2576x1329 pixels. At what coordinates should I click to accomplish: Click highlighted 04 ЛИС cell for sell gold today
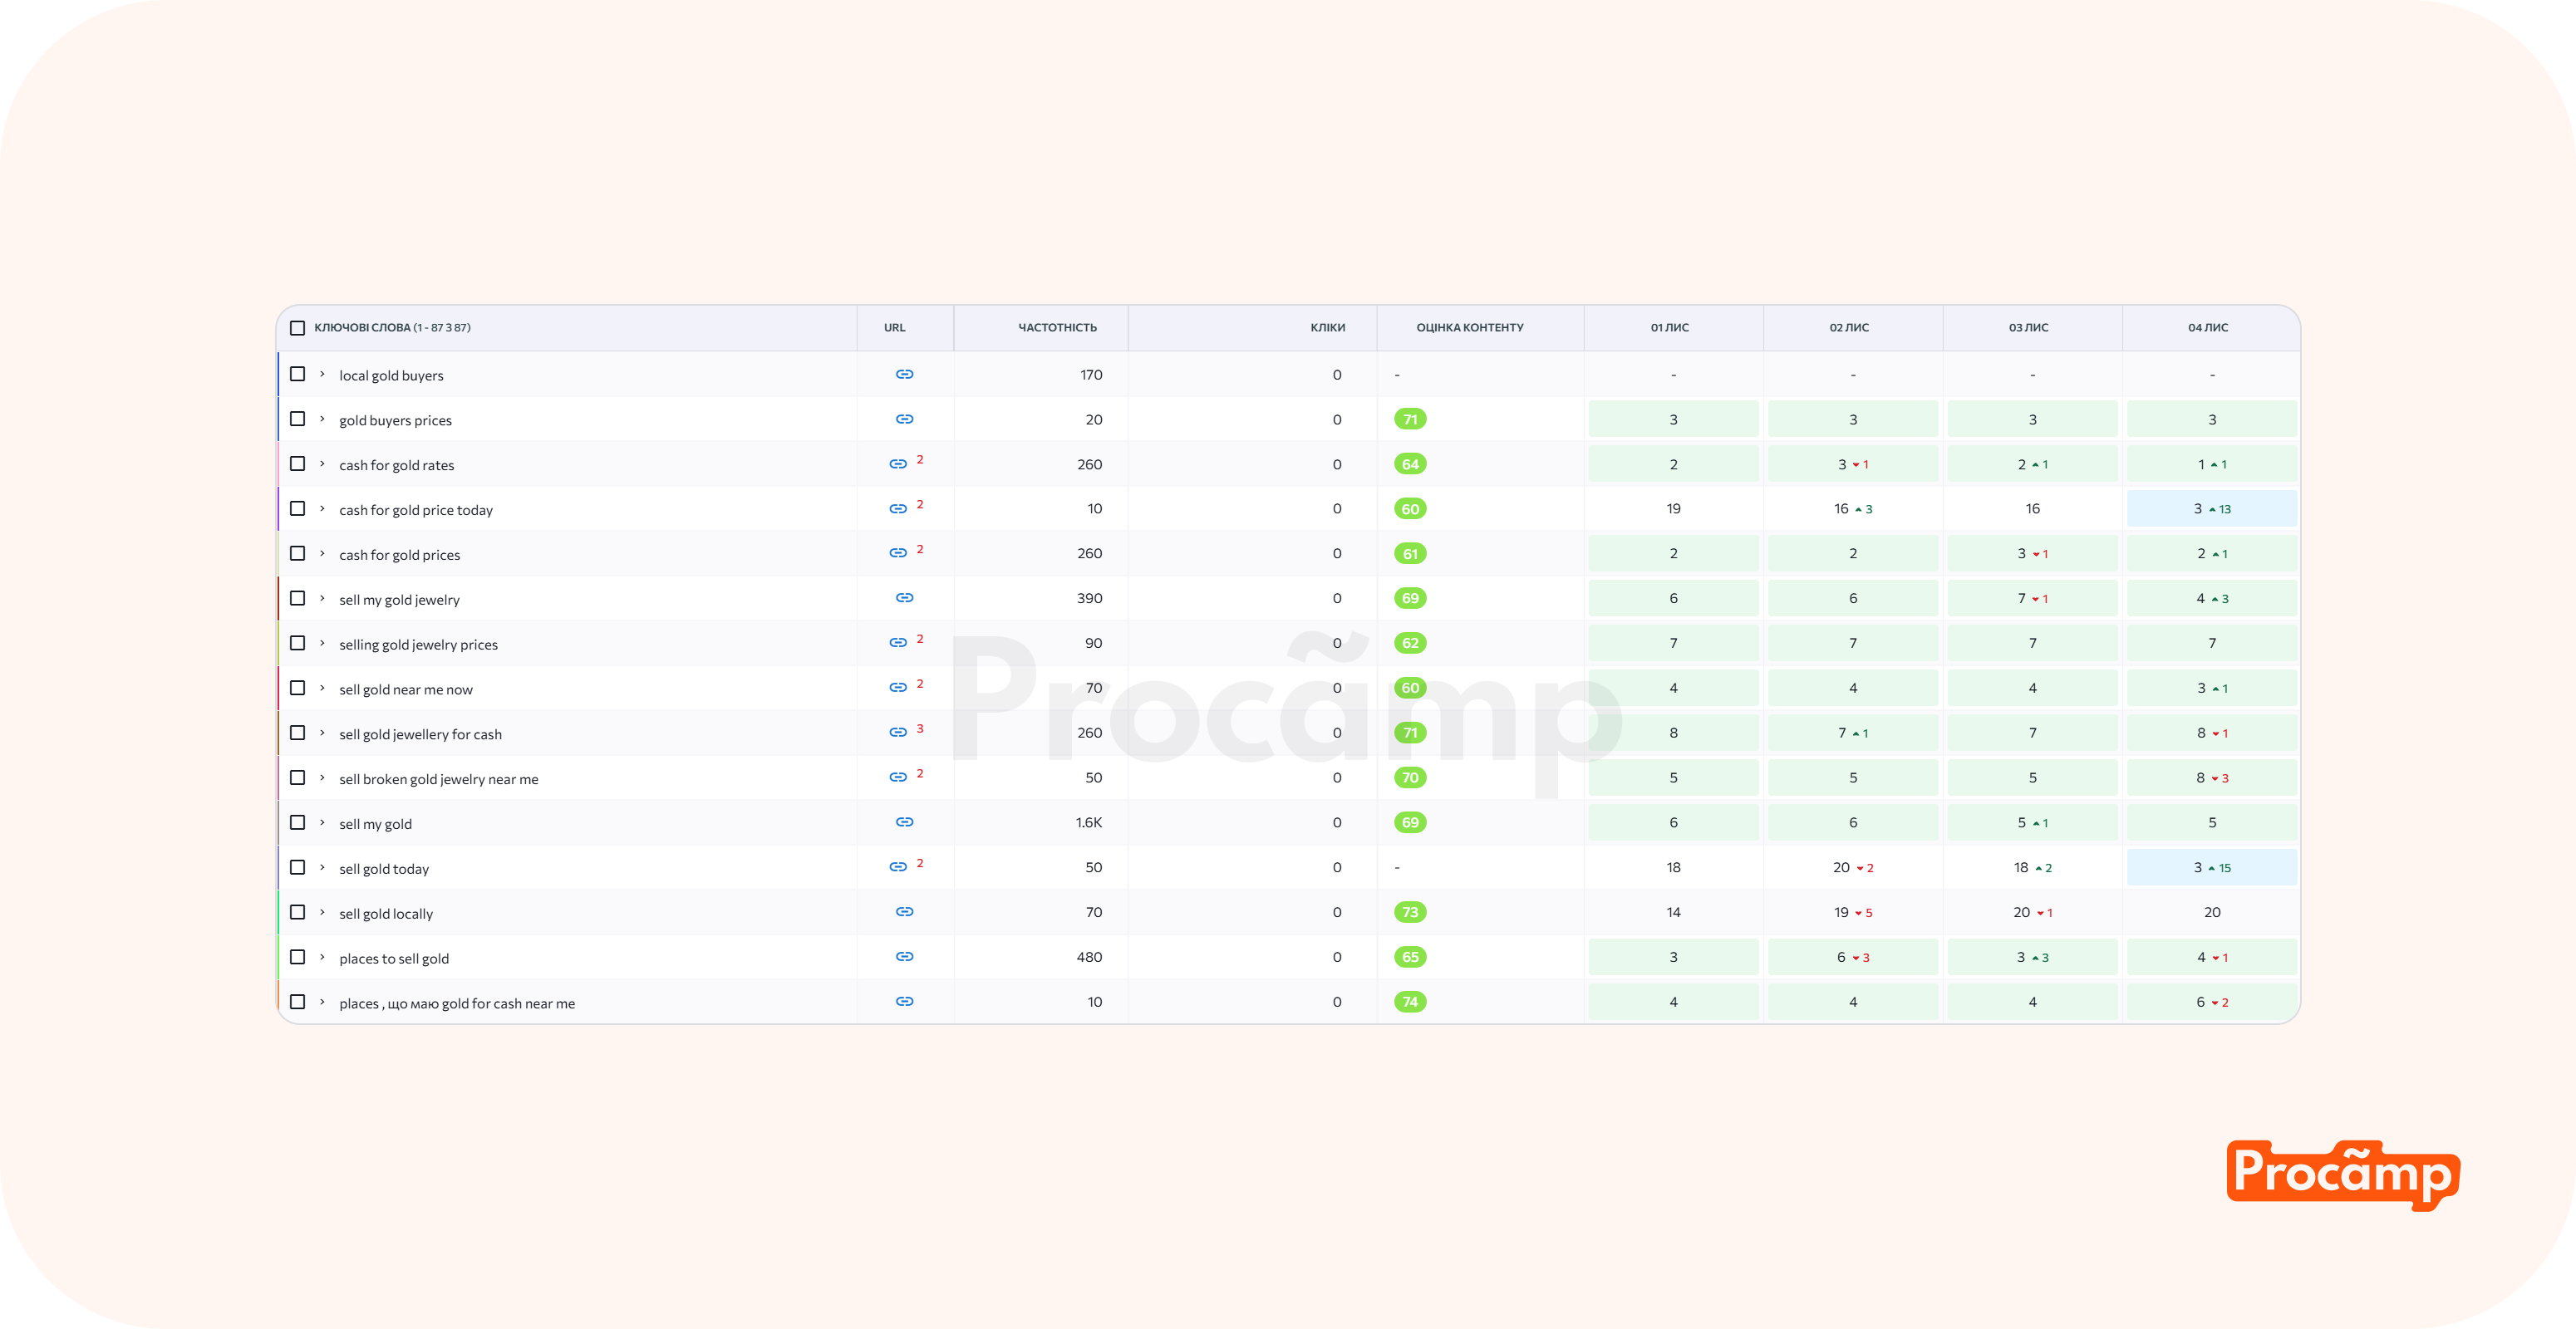2211,867
